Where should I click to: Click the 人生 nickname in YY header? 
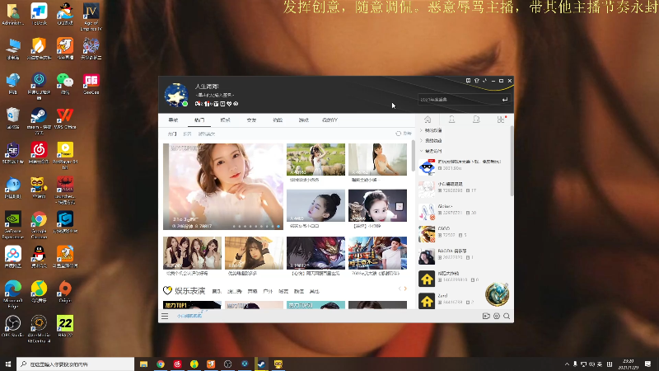tap(207, 87)
